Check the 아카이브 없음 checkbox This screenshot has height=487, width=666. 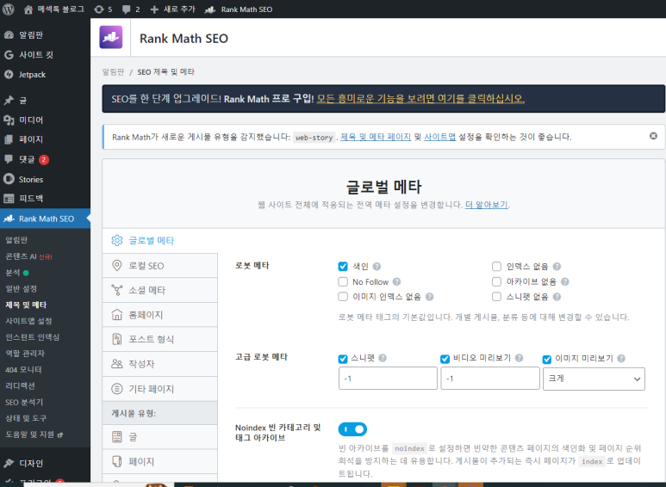pos(496,281)
